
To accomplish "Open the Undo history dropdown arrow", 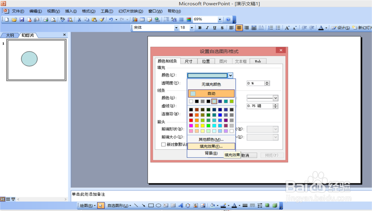I will point(116,20).
